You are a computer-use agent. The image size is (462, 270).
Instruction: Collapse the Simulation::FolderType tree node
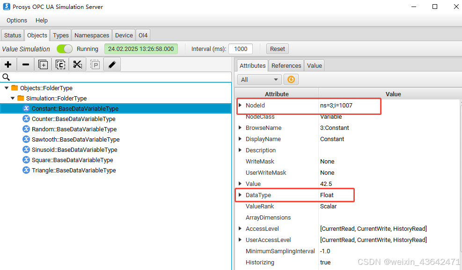click(13, 98)
